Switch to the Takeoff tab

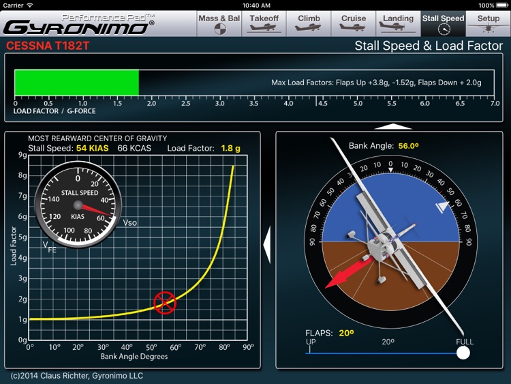click(x=264, y=24)
